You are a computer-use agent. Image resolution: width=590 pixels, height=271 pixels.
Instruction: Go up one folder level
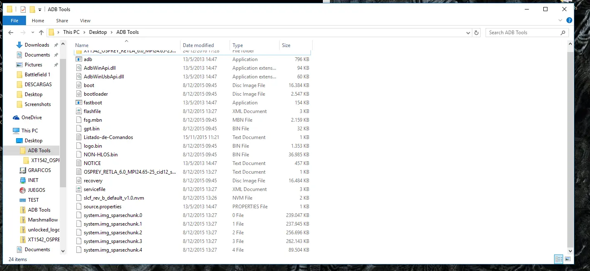tap(41, 33)
